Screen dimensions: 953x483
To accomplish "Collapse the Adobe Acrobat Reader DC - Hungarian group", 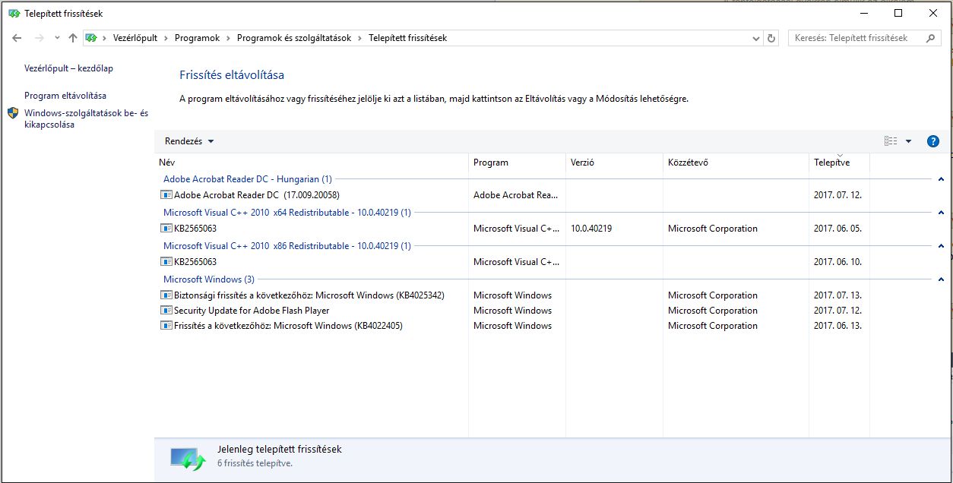I will (941, 179).
